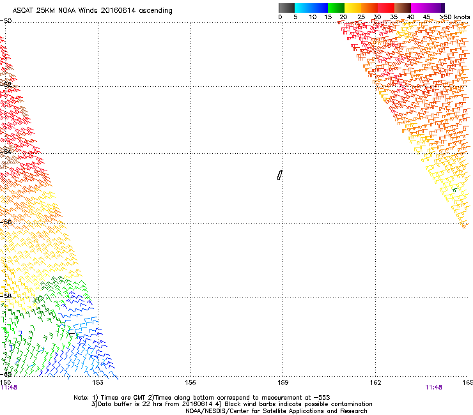Click the '-58' latitude axis label
Viewport: 473px width, 415px height.
6,296
